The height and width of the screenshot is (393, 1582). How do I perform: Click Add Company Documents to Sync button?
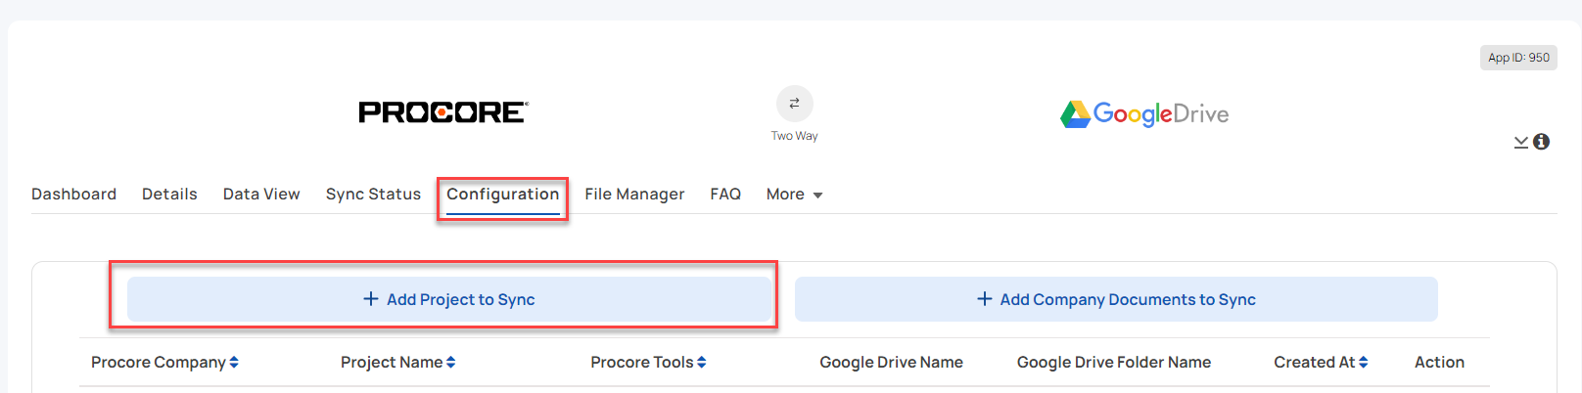tap(1116, 299)
